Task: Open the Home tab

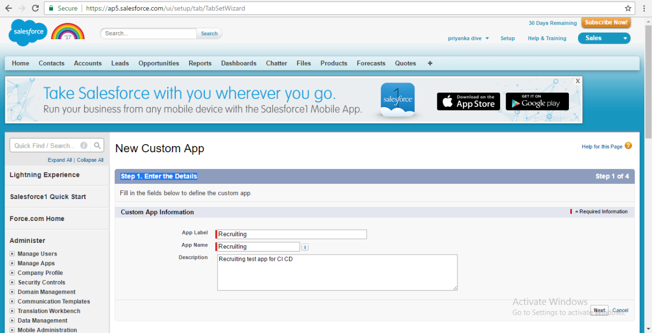Action: 20,63
